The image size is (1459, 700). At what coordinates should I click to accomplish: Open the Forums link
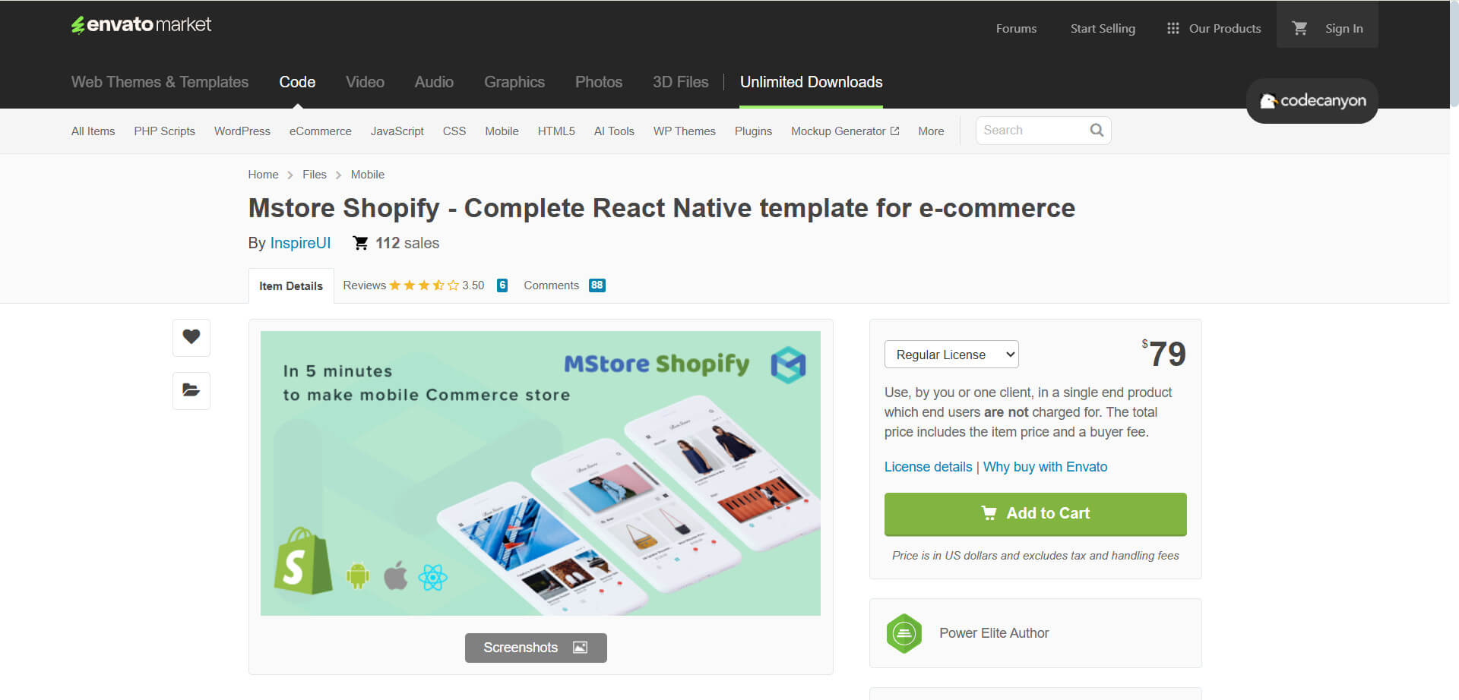tap(1016, 28)
